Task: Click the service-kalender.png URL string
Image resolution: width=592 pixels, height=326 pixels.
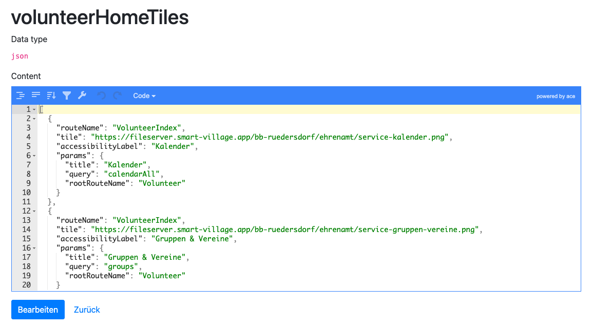Action: (270, 137)
